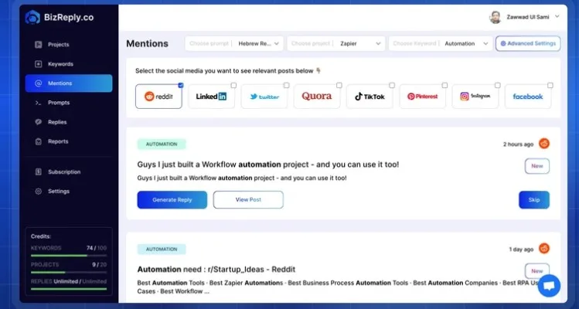579x309 pixels.
Task: Check the Pinterest checkbox
Action: point(444,85)
